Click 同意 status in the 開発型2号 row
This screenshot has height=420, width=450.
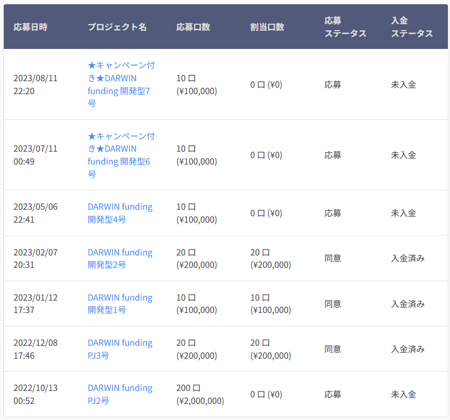coord(333,258)
